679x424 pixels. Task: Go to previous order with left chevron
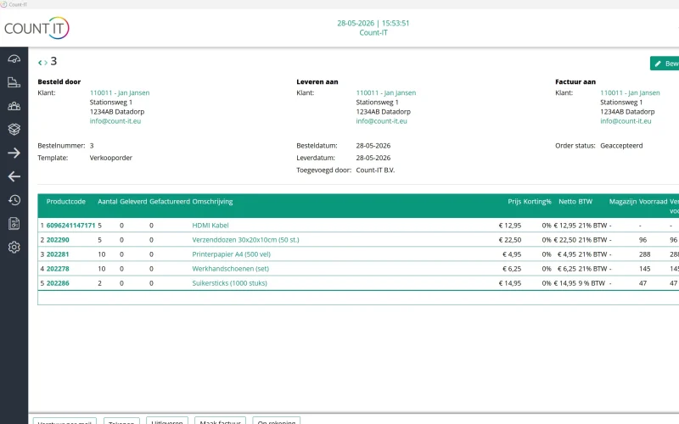(40, 63)
